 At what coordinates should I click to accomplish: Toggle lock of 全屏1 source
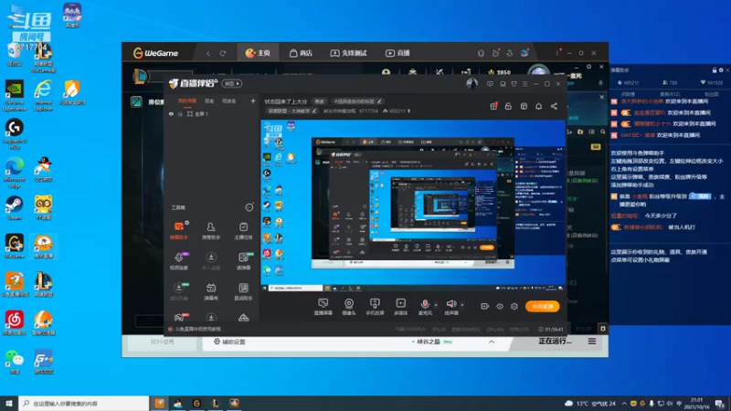(180, 113)
